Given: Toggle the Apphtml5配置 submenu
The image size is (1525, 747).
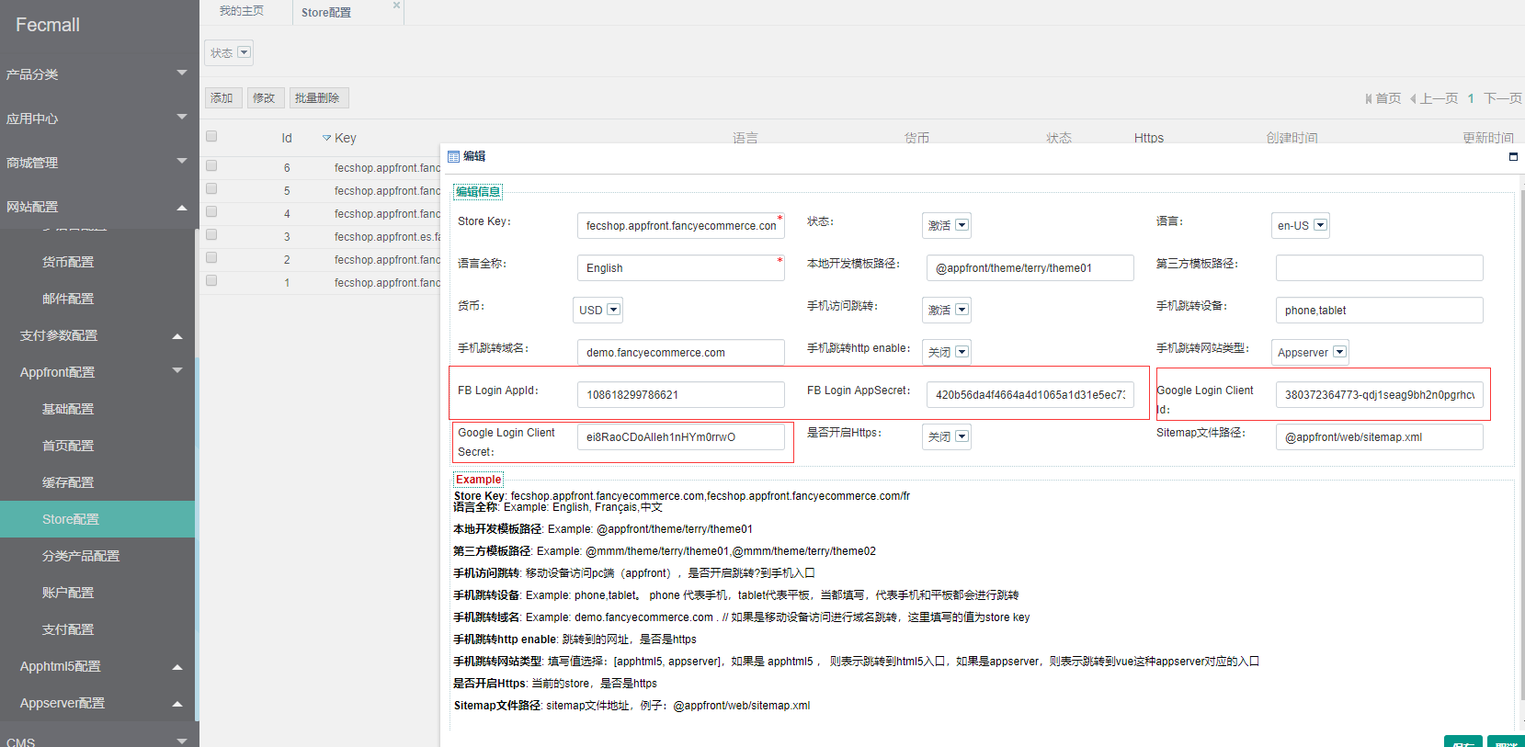Looking at the screenshot, I should tap(97, 666).
